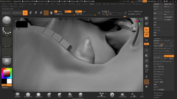
Task: Select the Move brush
Action: point(49,95)
